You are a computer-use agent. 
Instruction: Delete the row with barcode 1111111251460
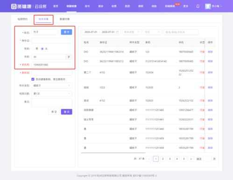(x=210, y=129)
